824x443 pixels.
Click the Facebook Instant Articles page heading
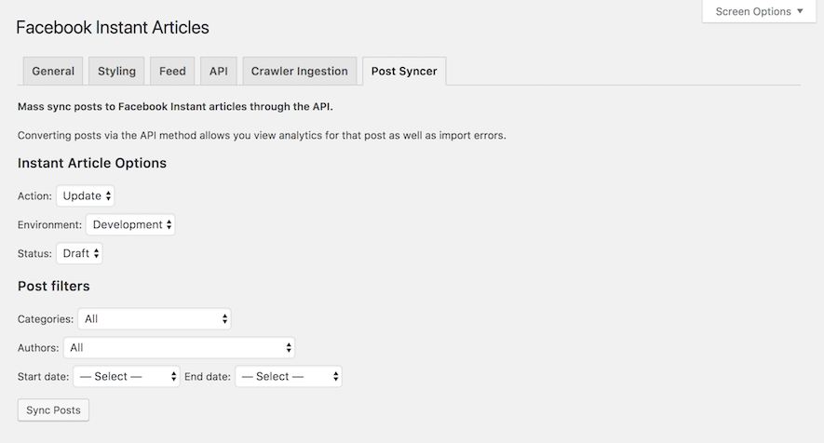pos(113,27)
